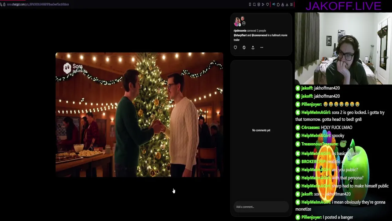Like the Sora video with heart icon
This screenshot has width=392, height=221.
click(x=235, y=47)
